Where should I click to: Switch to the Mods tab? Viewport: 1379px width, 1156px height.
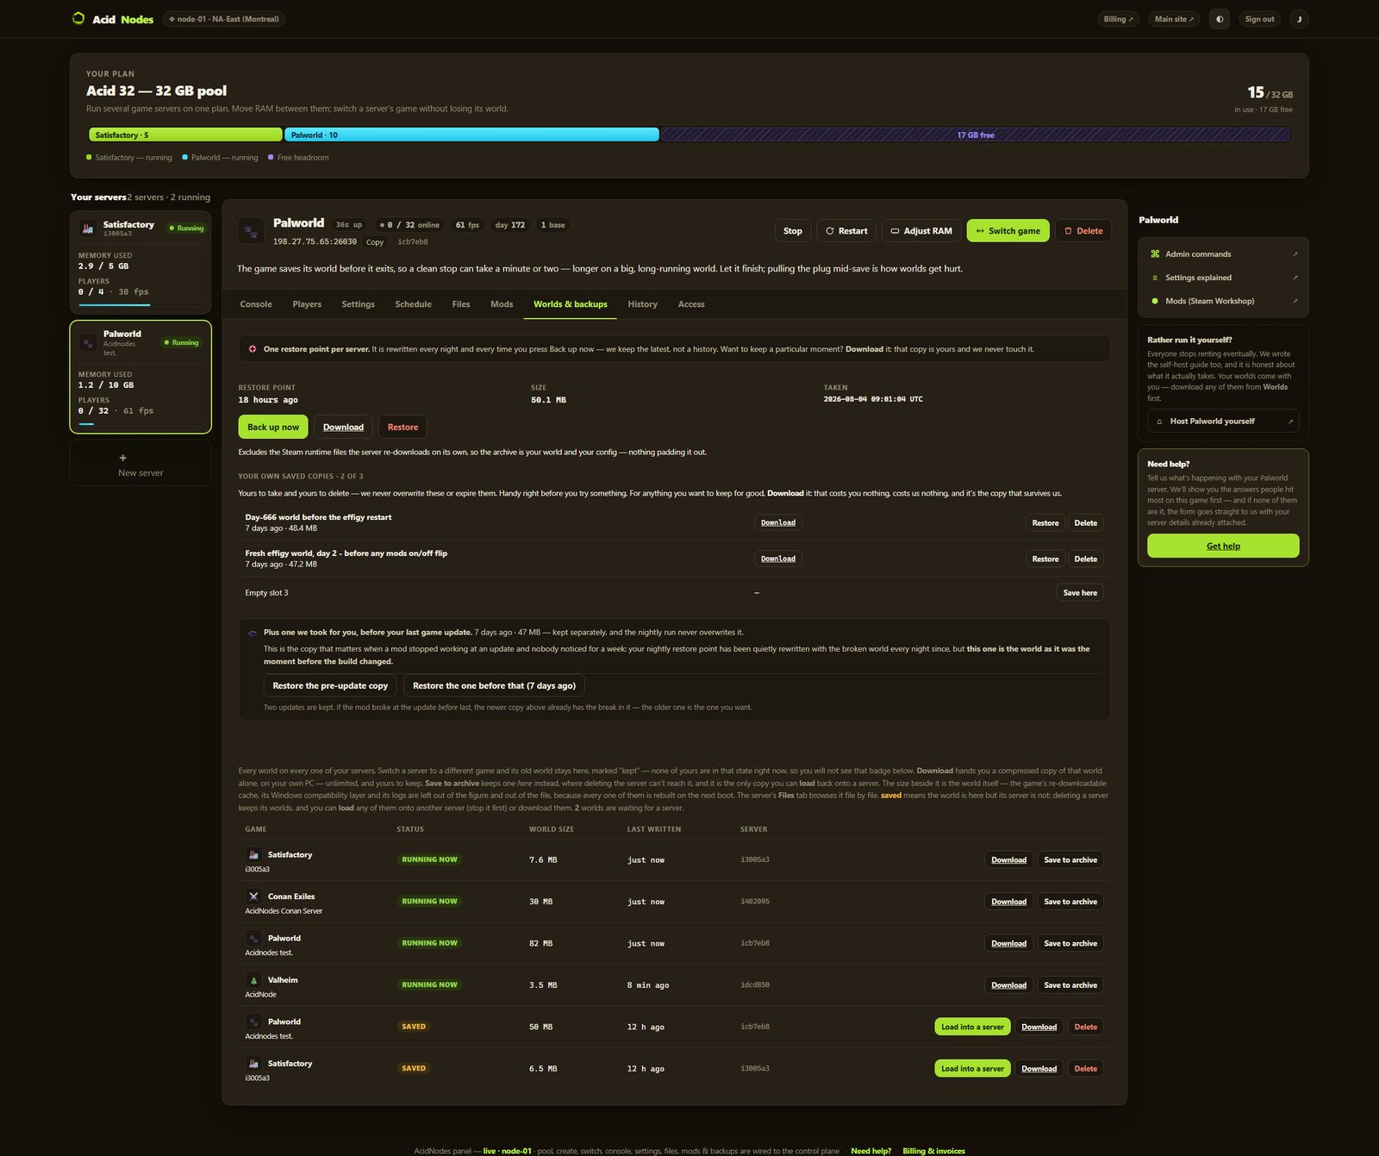click(x=502, y=304)
